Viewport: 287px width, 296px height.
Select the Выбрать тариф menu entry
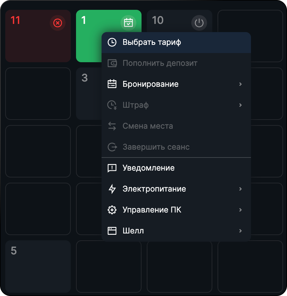pos(176,43)
